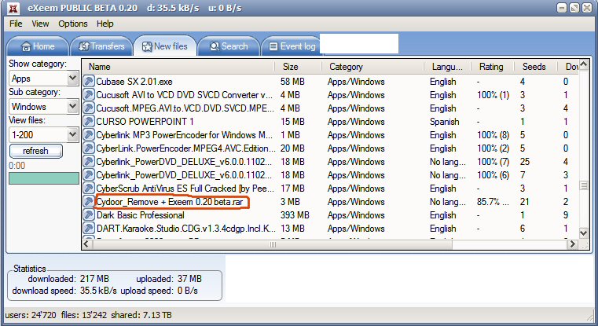This screenshot has height=326, width=598.
Task: Select Cydoor_Remove + Exeem 0.20 beta.rar
Action: click(170, 202)
